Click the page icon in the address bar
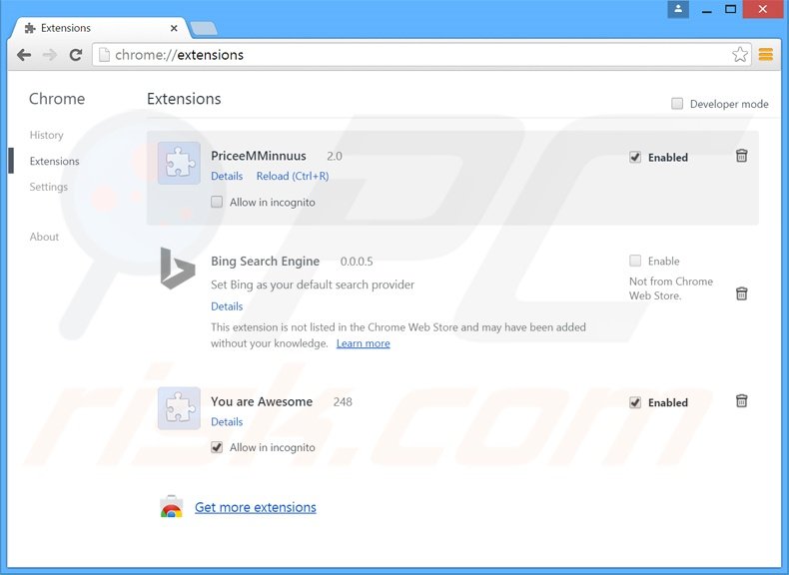The height and width of the screenshot is (575, 789). tap(104, 54)
